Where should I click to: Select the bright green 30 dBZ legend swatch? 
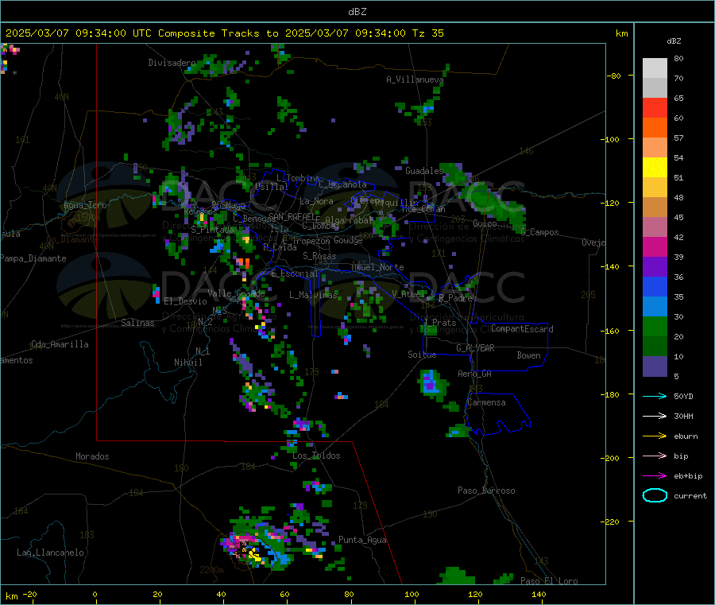tap(655, 326)
